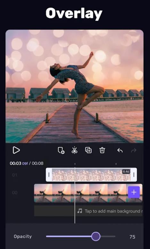The image size is (150, 249).
Task: Tap the add sticker/layer icon
Action: pyautogui.click(x=61, y=150)
